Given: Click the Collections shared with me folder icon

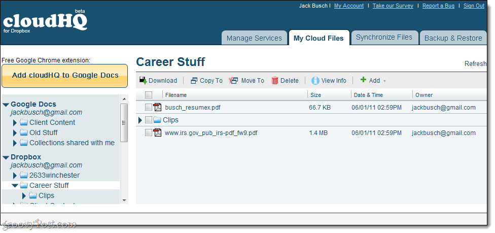Looking at the screenshot, I should [x=24, y=143].
